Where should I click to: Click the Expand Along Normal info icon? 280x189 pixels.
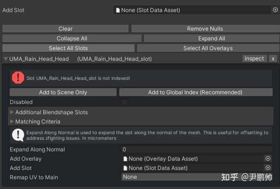(x=18, y=135)
